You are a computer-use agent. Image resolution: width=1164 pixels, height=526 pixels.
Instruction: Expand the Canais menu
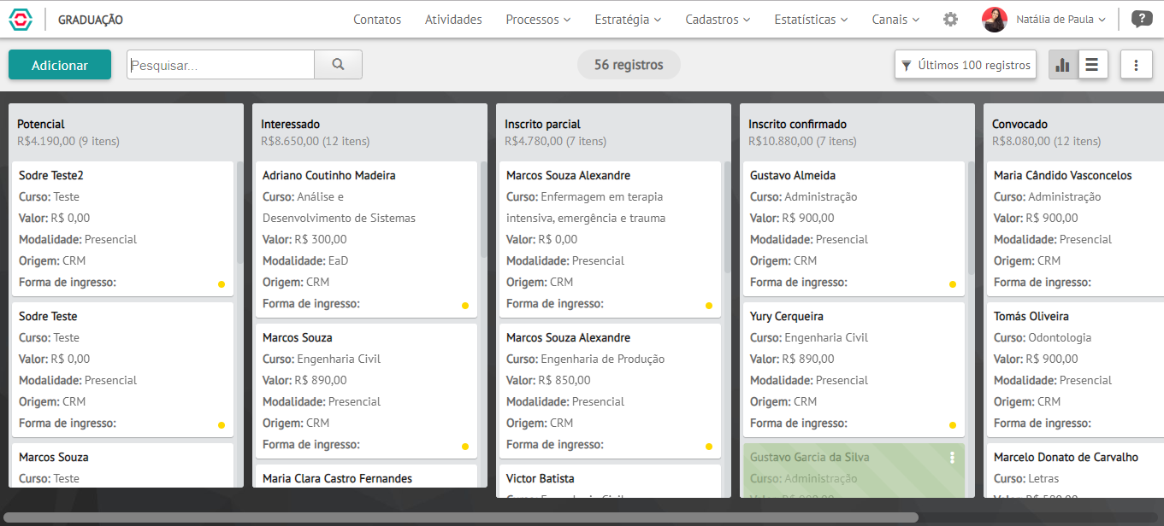tap(895, 20)
